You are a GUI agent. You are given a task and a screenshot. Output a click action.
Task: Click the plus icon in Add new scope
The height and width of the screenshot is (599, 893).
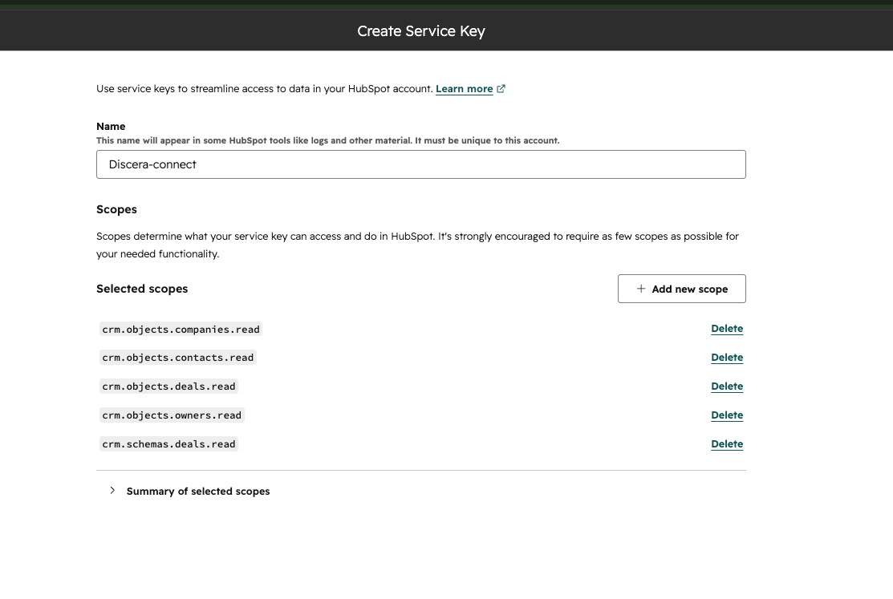641,289
